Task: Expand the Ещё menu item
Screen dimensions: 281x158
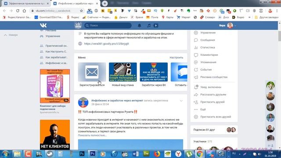Action: [203, 109]
